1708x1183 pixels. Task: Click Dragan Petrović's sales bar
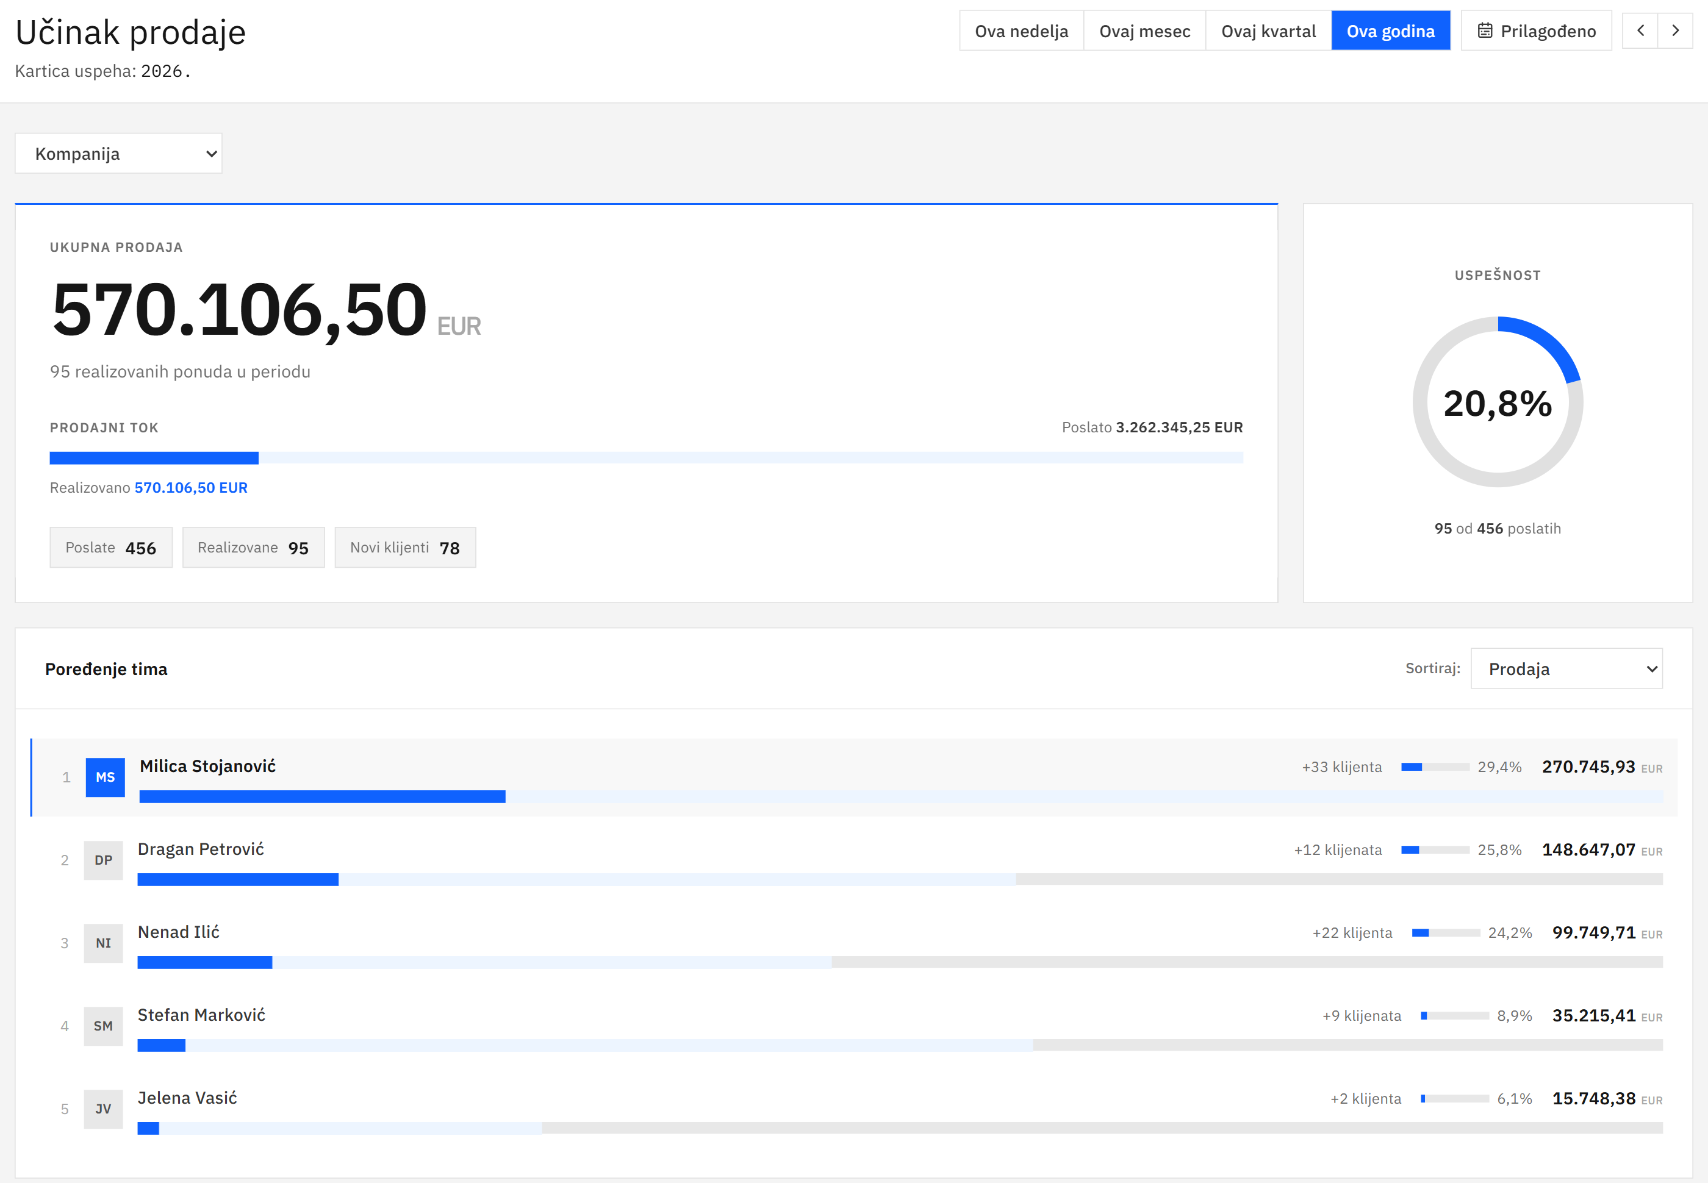pos(900,880)
